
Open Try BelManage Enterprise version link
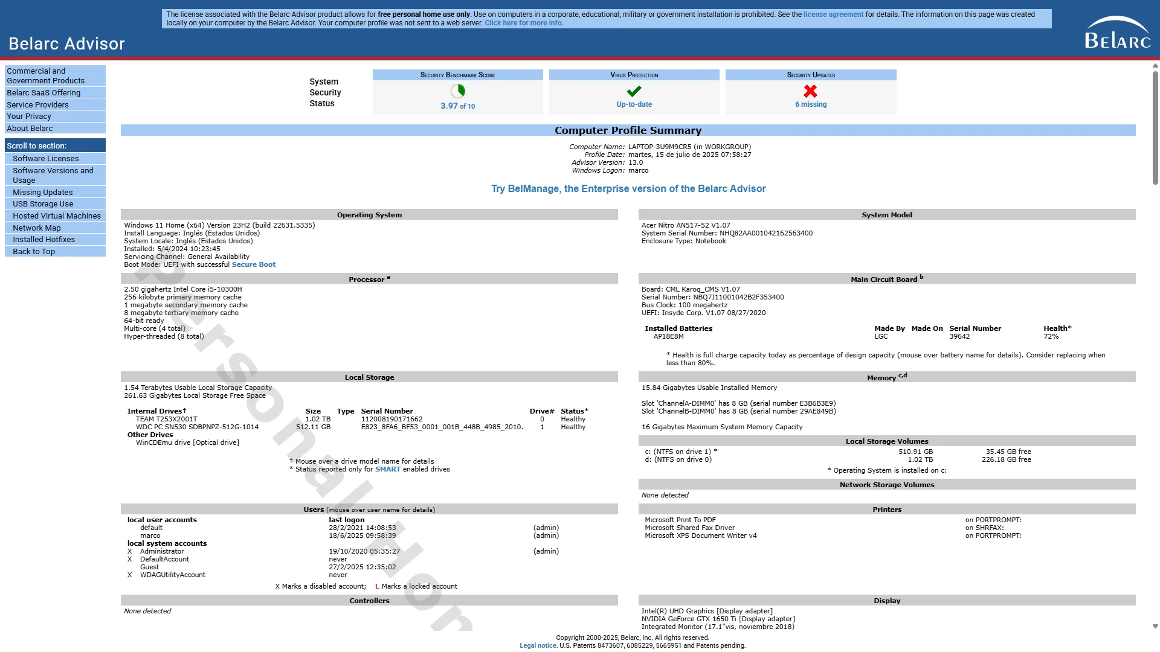628,188
